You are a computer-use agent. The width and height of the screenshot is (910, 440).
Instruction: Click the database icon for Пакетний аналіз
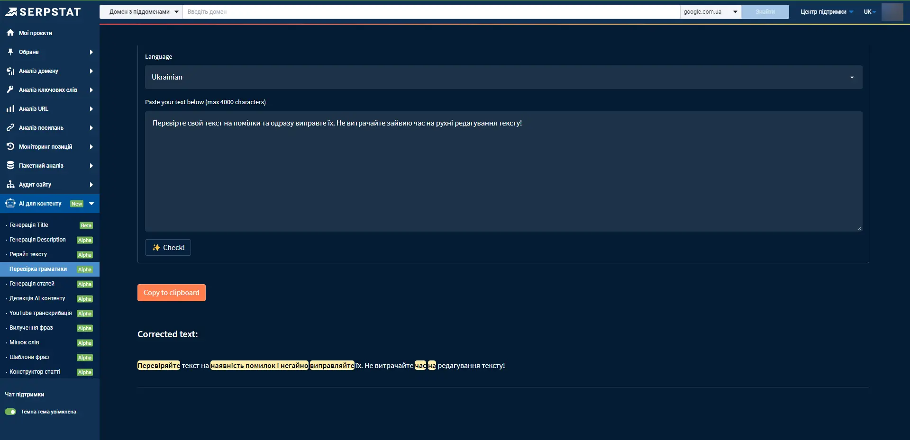[10, 165]
